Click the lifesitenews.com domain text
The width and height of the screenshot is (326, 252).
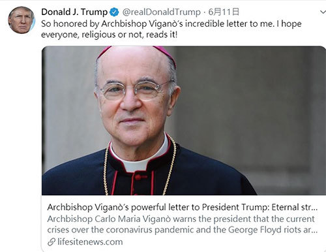(x=90, y=242)
